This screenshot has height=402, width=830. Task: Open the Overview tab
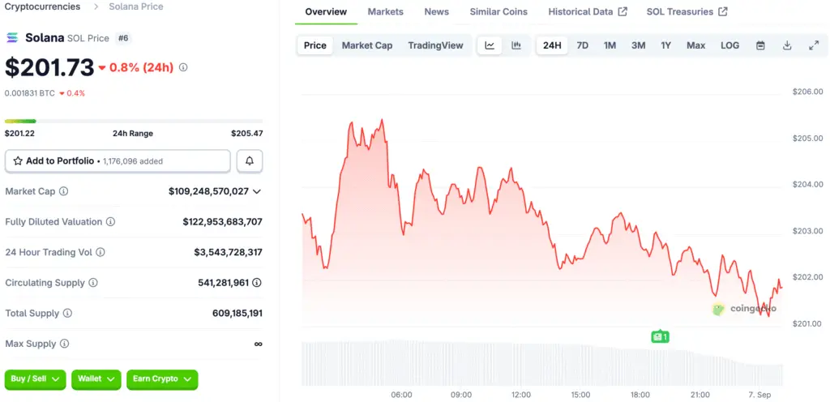[326, 11]
